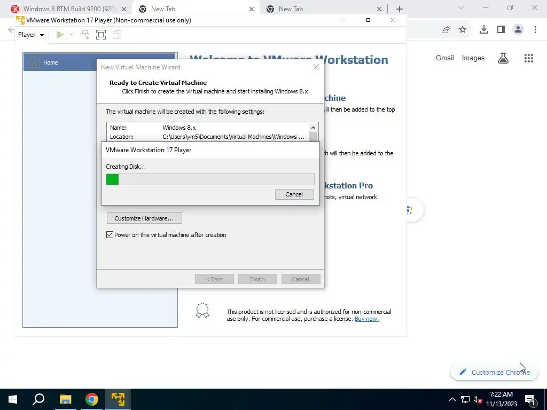Bookmark this page with star icon
This screenshot has height=410, width=547.
coord(463,30)
